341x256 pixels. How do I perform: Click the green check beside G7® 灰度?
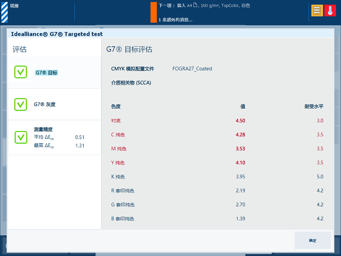click(x=21, y=104)
